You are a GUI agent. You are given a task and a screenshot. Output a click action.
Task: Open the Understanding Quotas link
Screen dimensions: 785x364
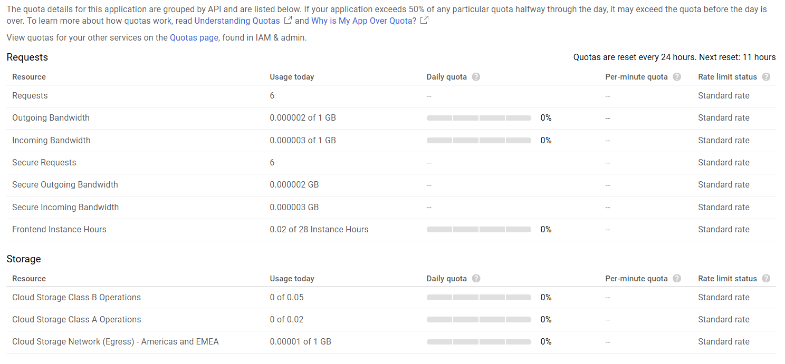[x=237, y=21]
